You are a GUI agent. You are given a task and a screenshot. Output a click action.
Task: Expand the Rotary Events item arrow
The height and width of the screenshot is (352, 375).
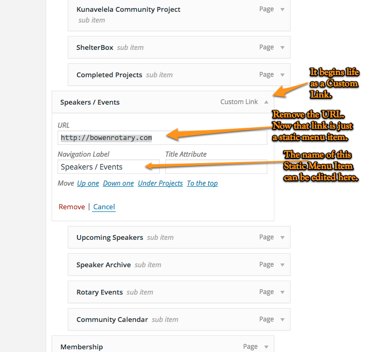[282, 292]
